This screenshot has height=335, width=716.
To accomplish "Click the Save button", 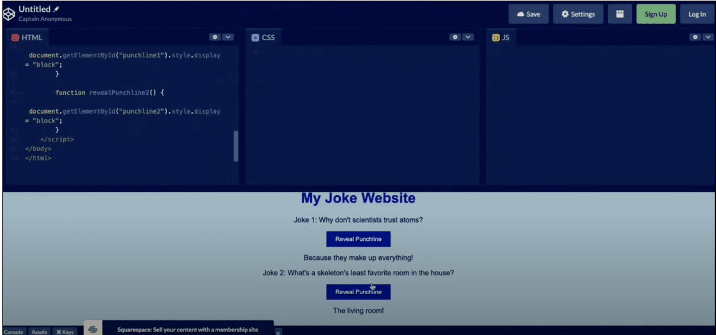I will (x=529, y=14).
